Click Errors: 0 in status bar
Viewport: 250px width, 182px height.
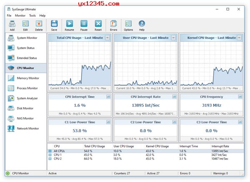(185, 173)
